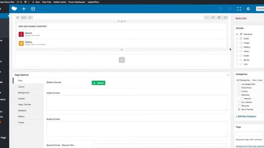The width and height of the screenshot is (264, 148).
Task: Select the Quote post format
Action: pos(237,60)
